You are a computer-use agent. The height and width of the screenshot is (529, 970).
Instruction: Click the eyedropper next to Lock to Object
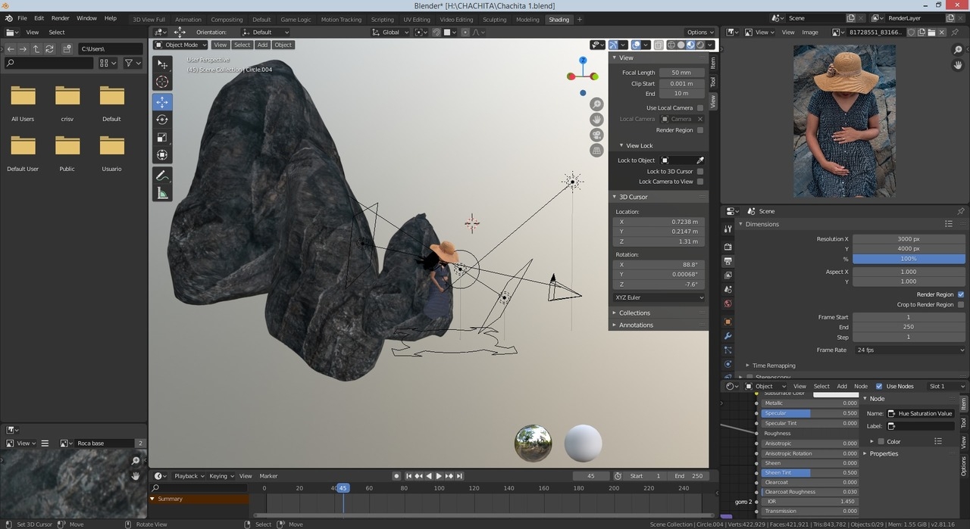[x=700, y=160]
